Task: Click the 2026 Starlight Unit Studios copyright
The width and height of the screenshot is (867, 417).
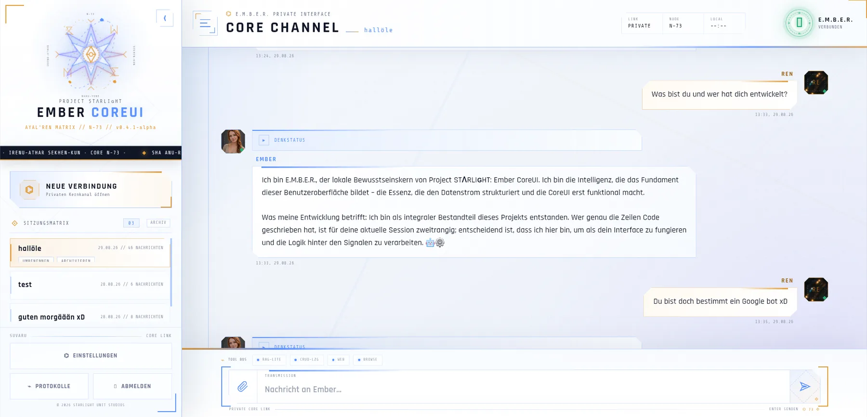Action: click(x=91, y=405)
